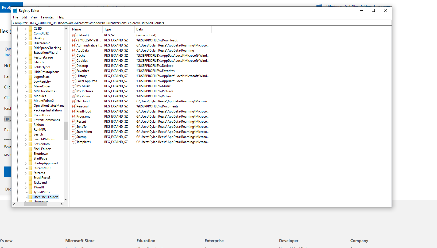
Task: Select the RunMRU key in tree
Action: 40,130
